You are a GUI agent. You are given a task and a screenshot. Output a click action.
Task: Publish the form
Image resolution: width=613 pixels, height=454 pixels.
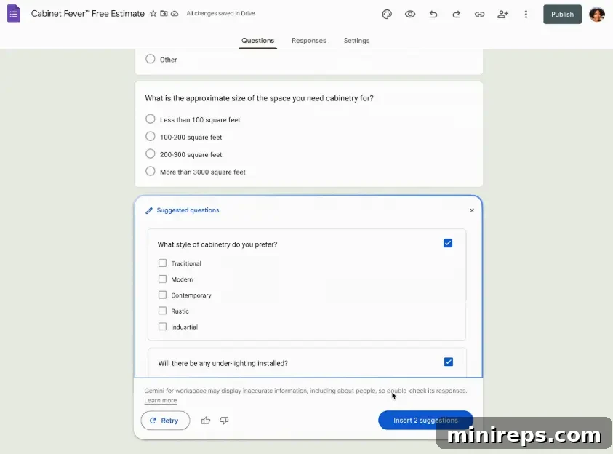562,15
